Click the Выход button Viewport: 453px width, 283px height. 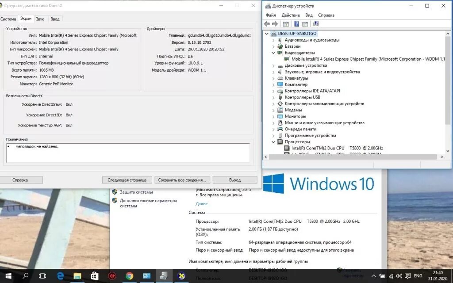coord(235,180)
